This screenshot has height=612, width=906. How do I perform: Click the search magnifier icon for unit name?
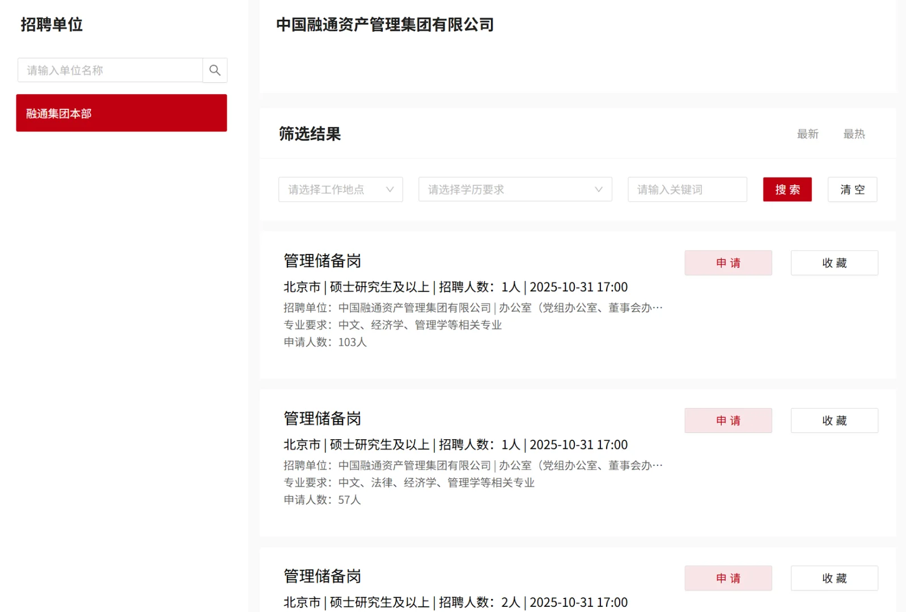click(215, 70)
